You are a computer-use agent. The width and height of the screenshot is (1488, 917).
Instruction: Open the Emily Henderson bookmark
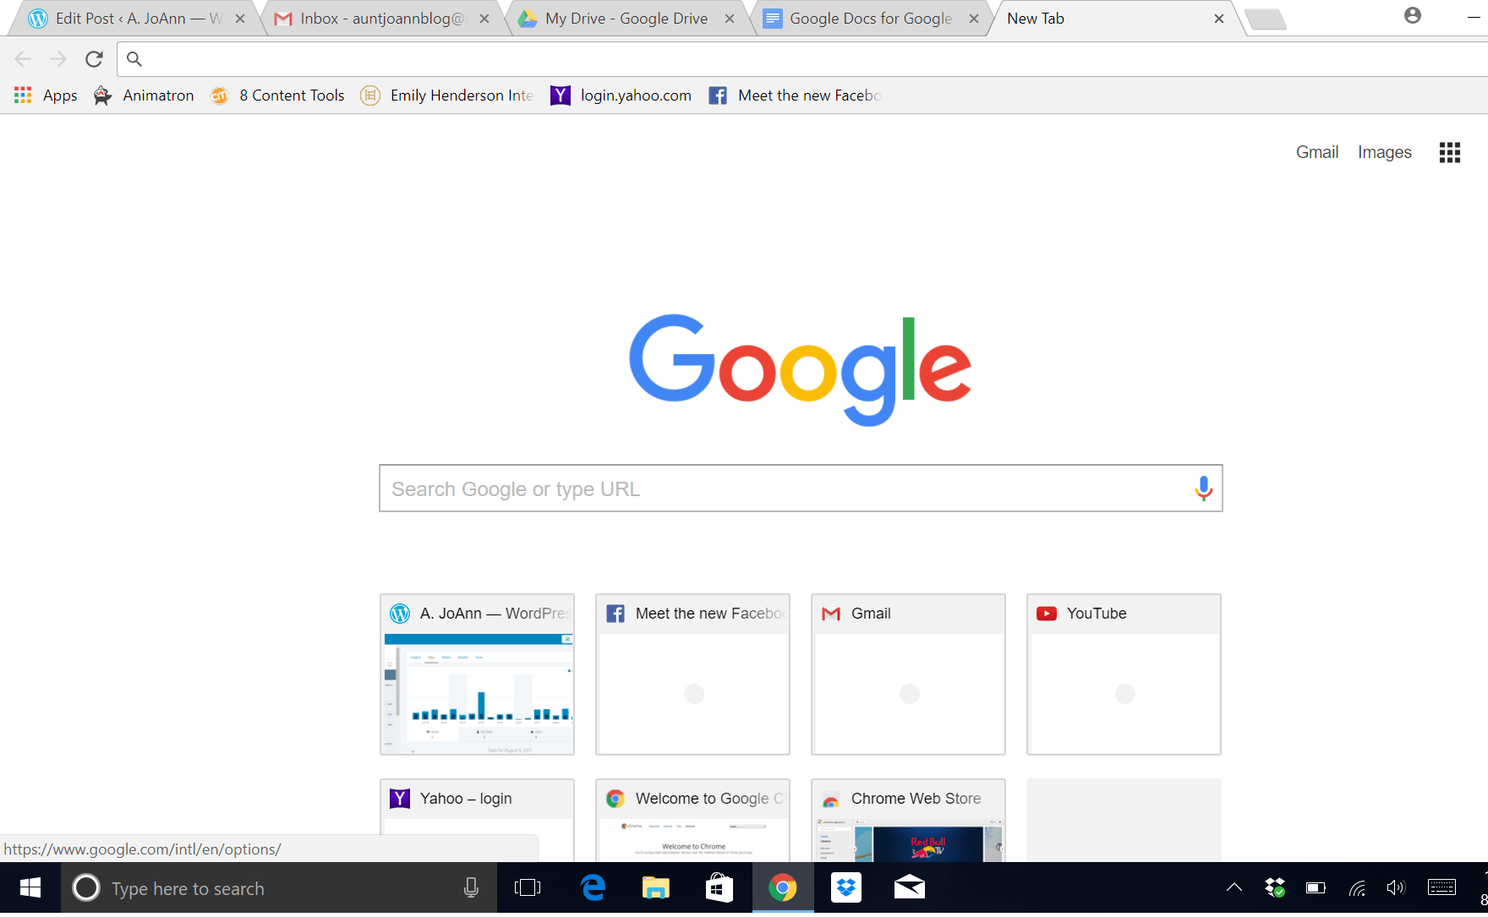pos(447,96)
